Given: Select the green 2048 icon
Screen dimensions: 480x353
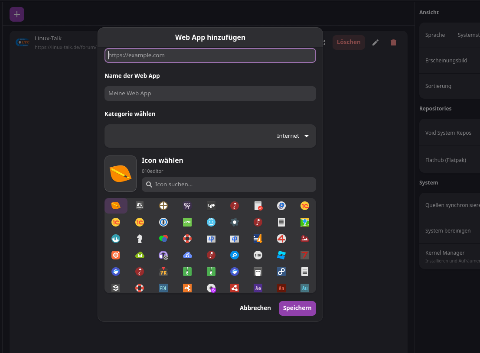Looking at the screenshot, I should pos(187,222).
